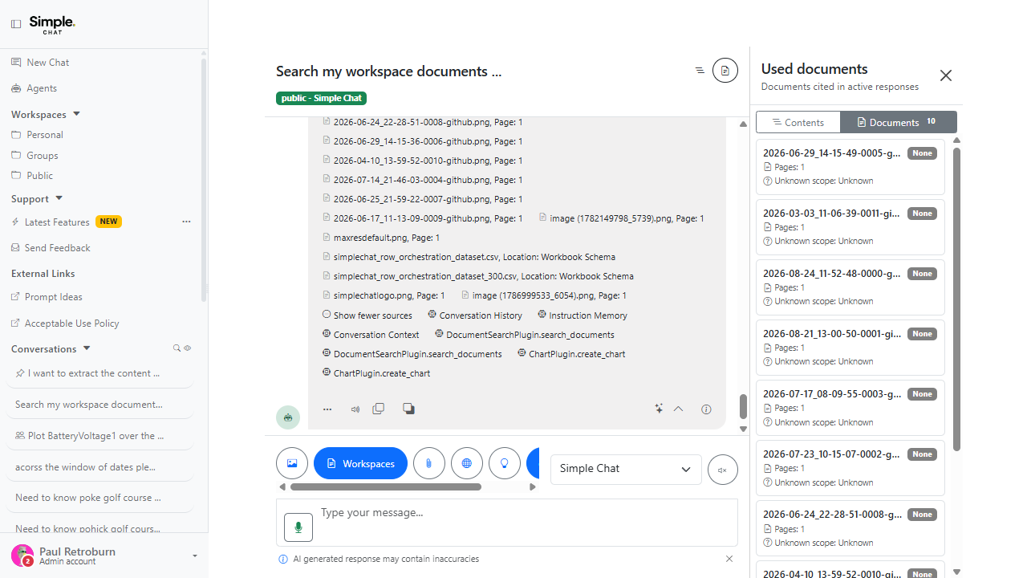Click the filled copy-layers icon under the response

pos(408,409)
